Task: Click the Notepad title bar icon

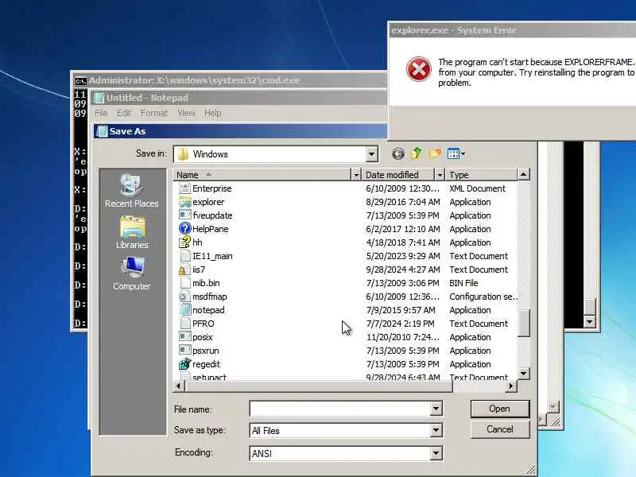Action: (x=99, y=98)
